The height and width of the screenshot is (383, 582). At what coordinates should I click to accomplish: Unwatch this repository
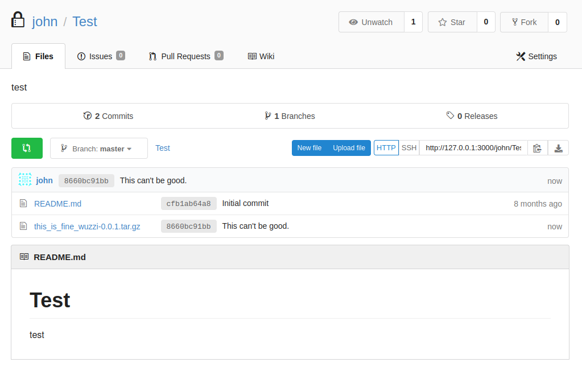coord(371,22)
